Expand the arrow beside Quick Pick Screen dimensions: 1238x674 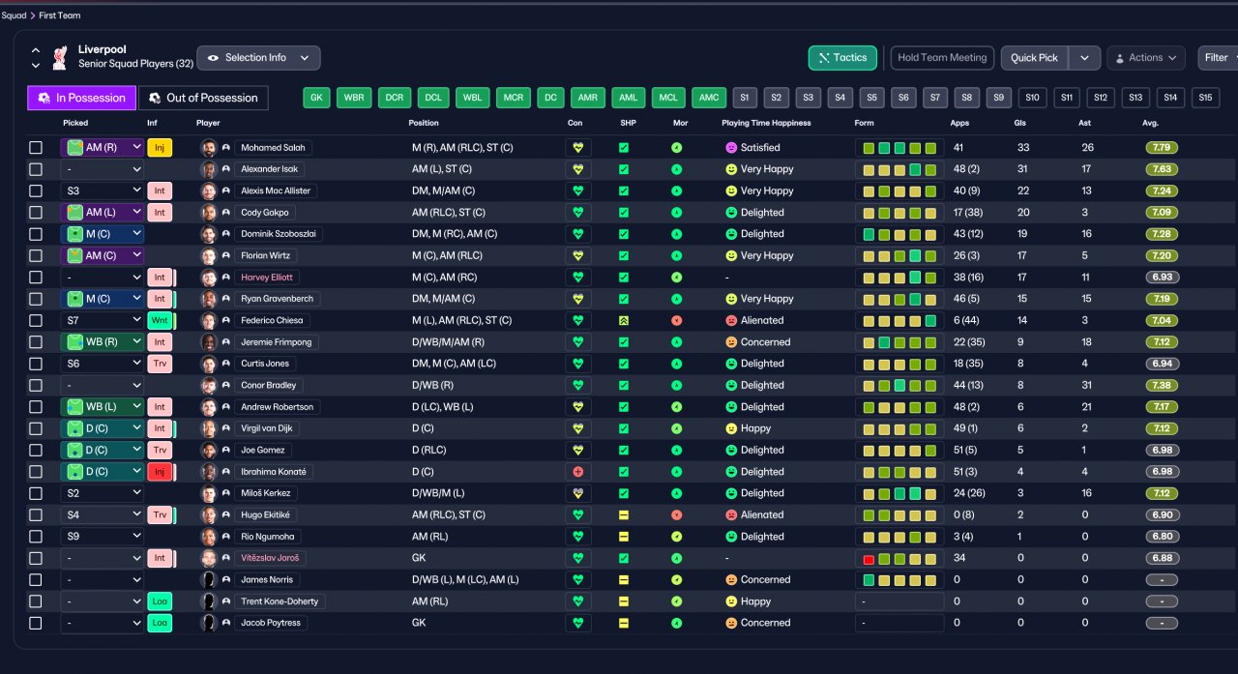coord(1084,58)
